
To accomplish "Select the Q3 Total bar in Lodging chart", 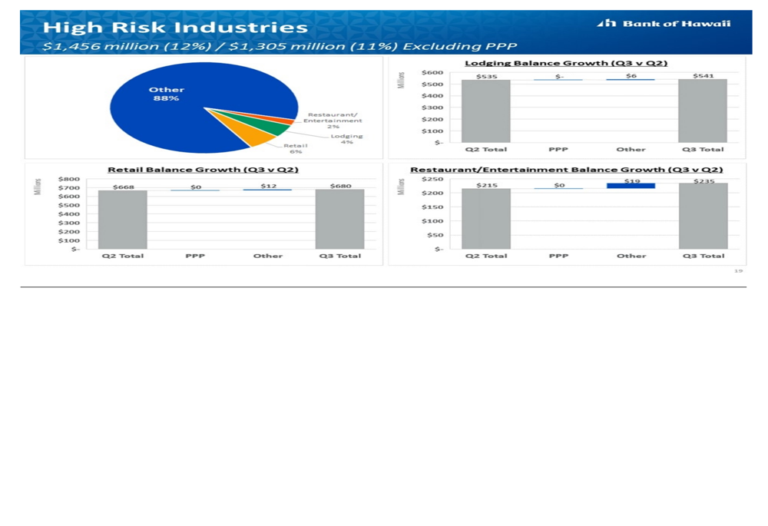I will coord(702,111).
